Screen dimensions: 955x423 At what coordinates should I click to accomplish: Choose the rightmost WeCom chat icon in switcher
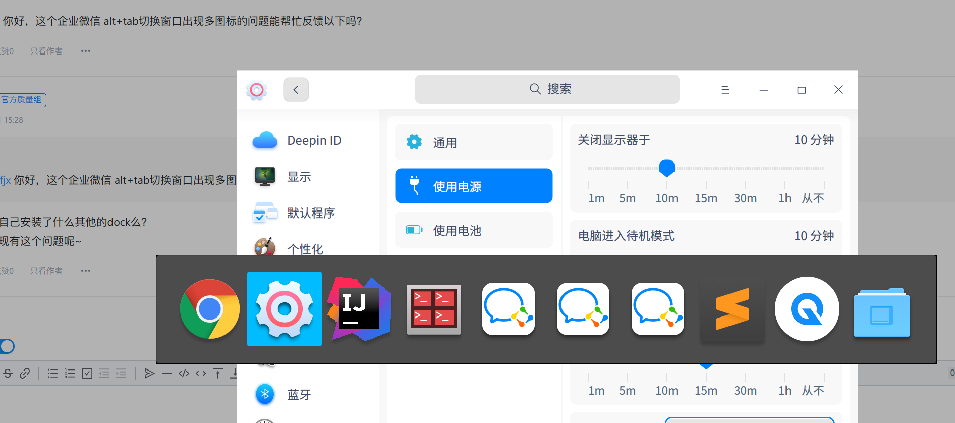point(658,309)
